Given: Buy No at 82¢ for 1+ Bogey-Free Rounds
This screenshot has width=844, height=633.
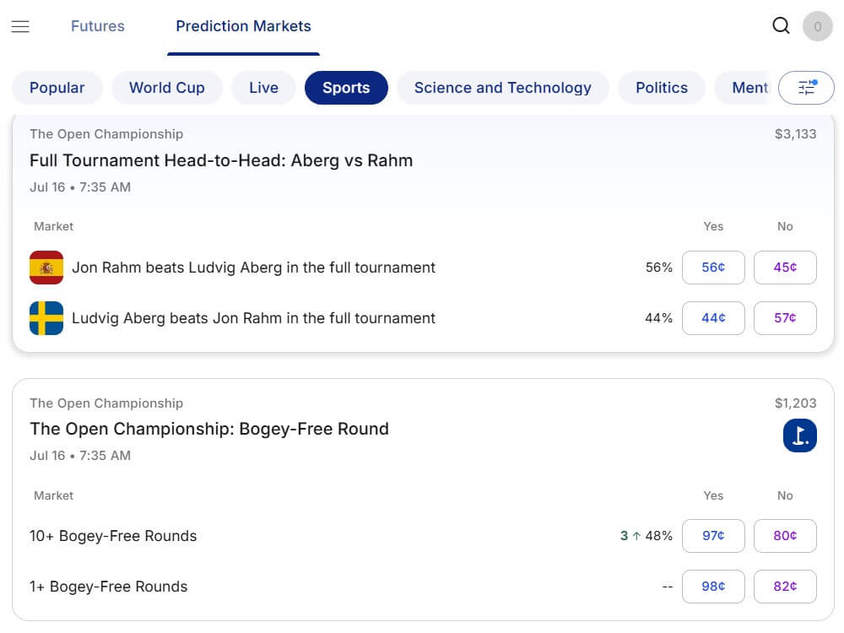Looking at the screenshot, I should 785,587.
